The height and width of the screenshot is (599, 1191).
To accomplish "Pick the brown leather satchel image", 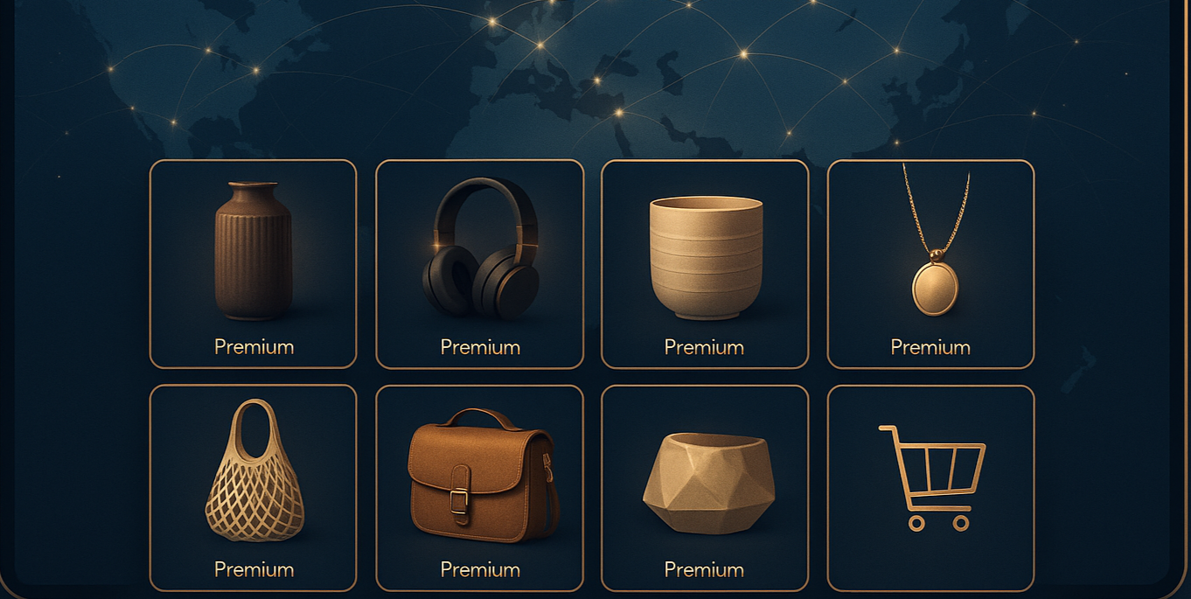I will pyautogui.click(x=482, y=475).
